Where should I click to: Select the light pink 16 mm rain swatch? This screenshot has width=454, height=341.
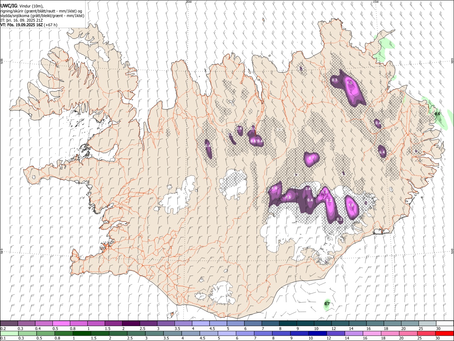(372, 333)
